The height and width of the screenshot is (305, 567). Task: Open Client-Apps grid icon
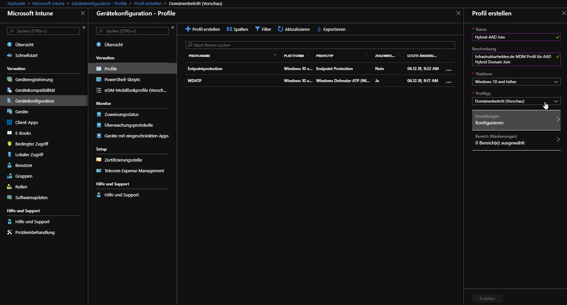(x=9, y=122)
